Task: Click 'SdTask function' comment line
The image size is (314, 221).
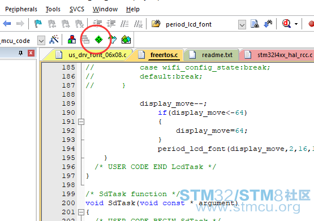Action: (x=132, y=194)
